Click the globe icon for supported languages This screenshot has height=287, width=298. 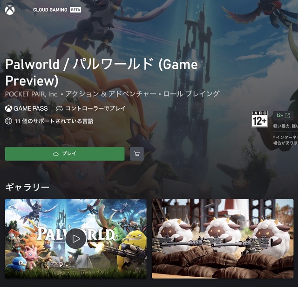(8, 121)
